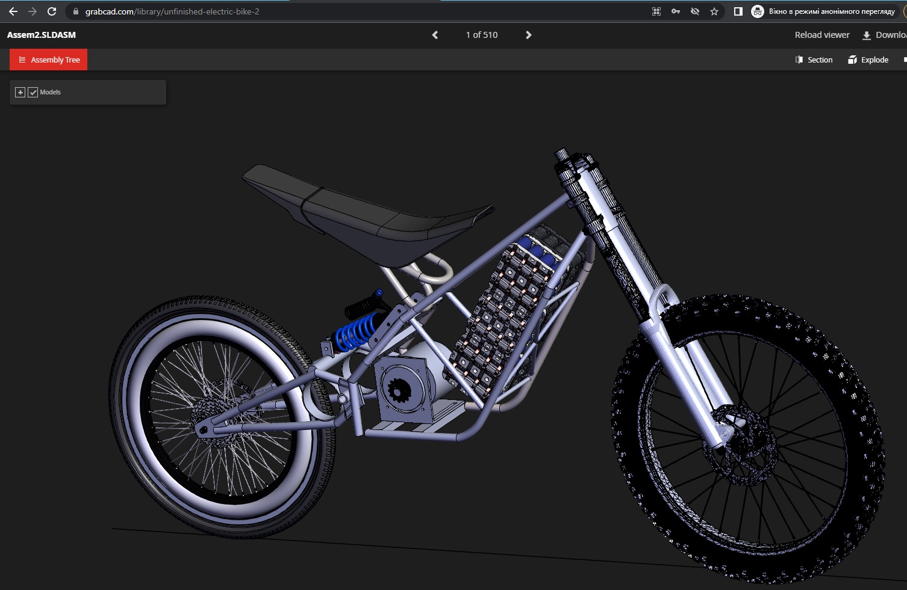The width and height of the screenshot is (907, 590).
Task: Open the browser side panel
Action: tap(738, 11)
